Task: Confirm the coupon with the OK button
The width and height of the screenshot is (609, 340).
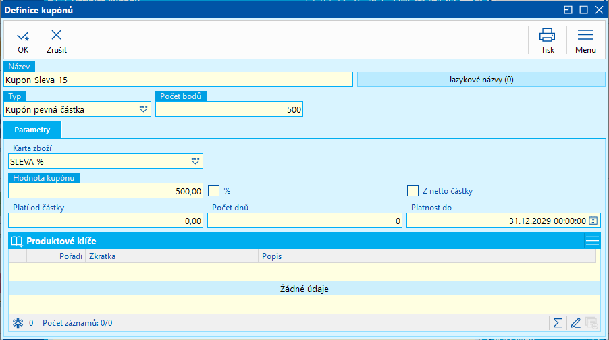Action: pos(23,42)
